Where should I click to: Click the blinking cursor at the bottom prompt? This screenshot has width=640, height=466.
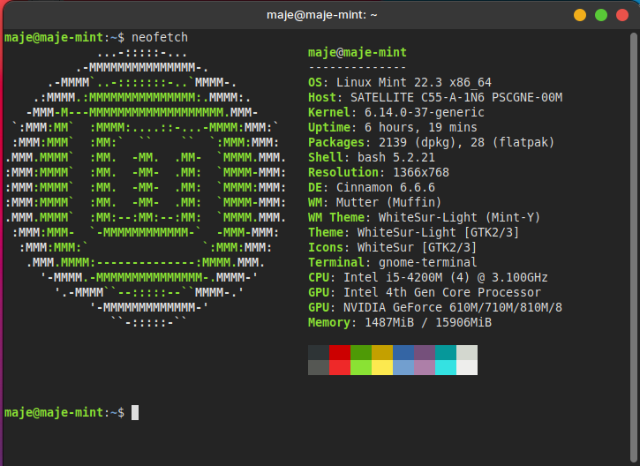pos(135,412)
